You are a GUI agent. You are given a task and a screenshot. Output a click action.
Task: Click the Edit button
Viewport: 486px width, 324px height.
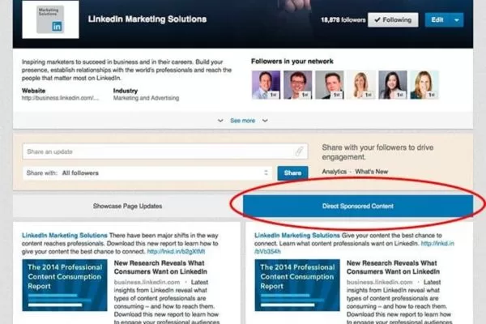[x=437, y=19]
